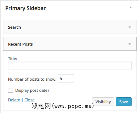Enable Display post date checkbox

(x=11, y=90)
